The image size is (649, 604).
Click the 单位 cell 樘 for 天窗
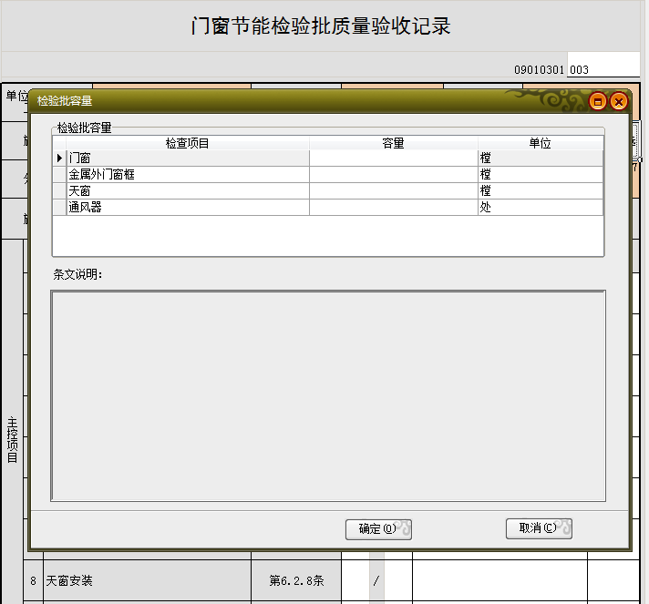click(x=541, y=190)
